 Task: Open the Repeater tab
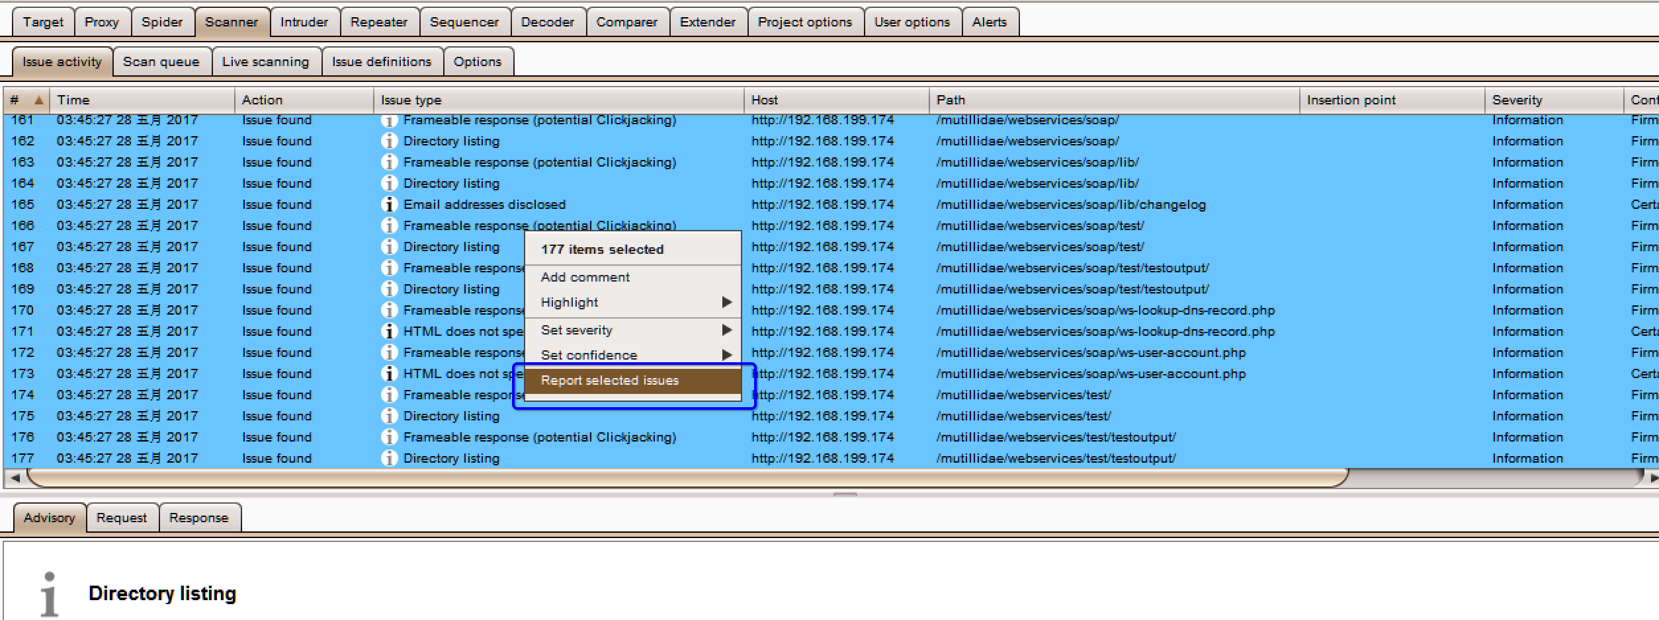[379, 22]
